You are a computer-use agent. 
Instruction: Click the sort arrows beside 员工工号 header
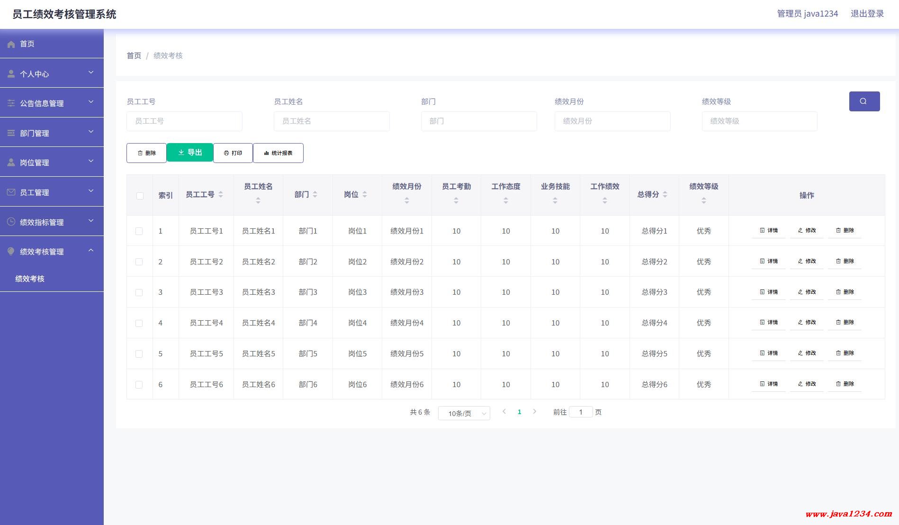tap(221, 195)
